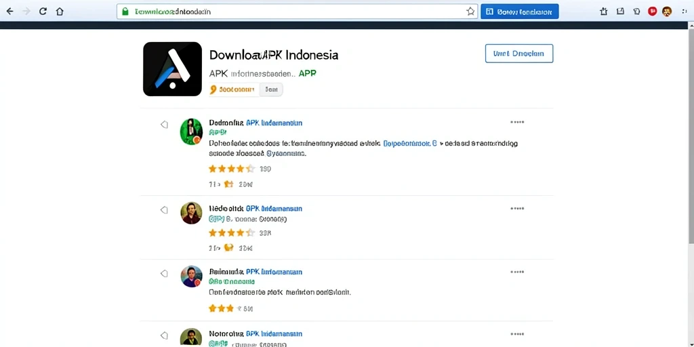
Task: Click the square box extension icon in the toolbar
Action: click(x=620, y=12)
